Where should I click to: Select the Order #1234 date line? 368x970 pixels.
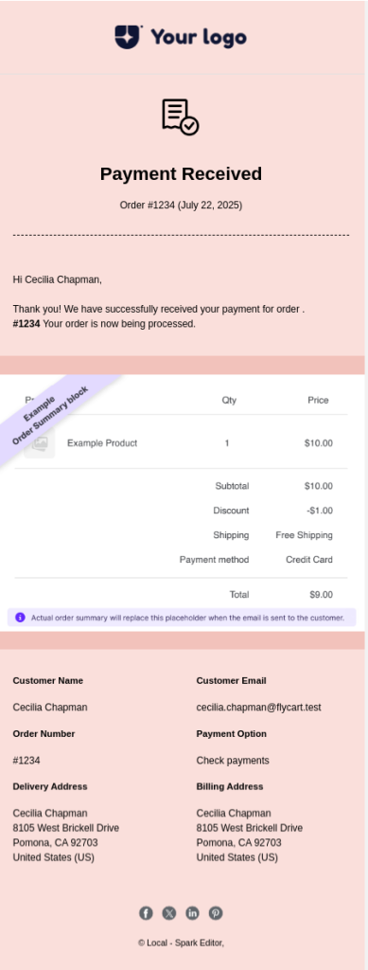pos(181,205)
